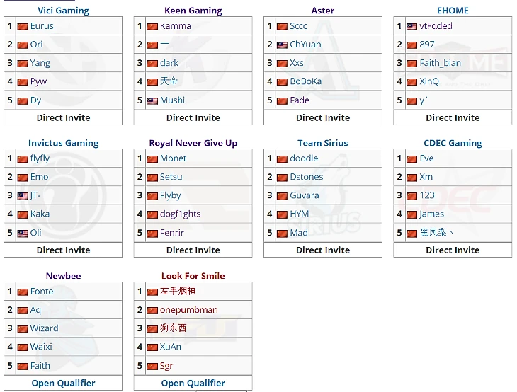Open Faith_bian's player page
Screen dimensions: 517x392
(441, 63)
